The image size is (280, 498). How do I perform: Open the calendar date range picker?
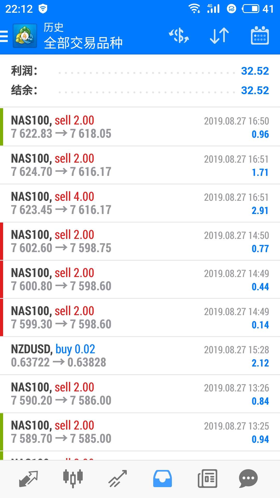pyautogui.click(x=260, y=36)
